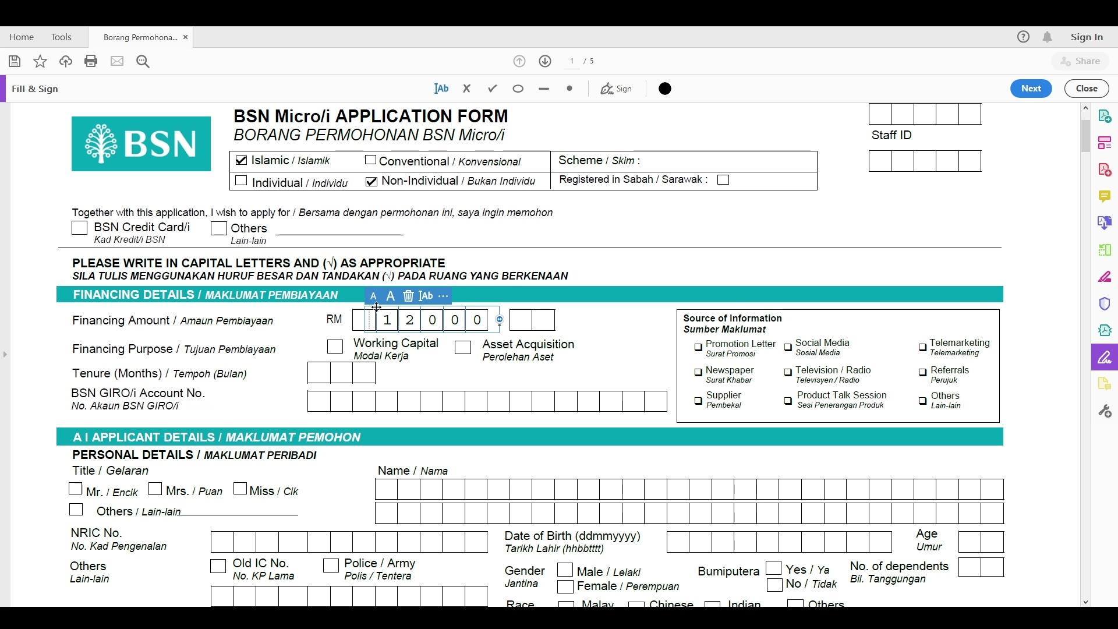This screenshot has height=629, width=1118.
Task: Open the More Tools wrench icon
Action: [1105, 411]
